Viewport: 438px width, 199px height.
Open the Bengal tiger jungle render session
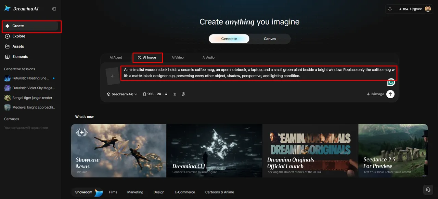point(30,98)
